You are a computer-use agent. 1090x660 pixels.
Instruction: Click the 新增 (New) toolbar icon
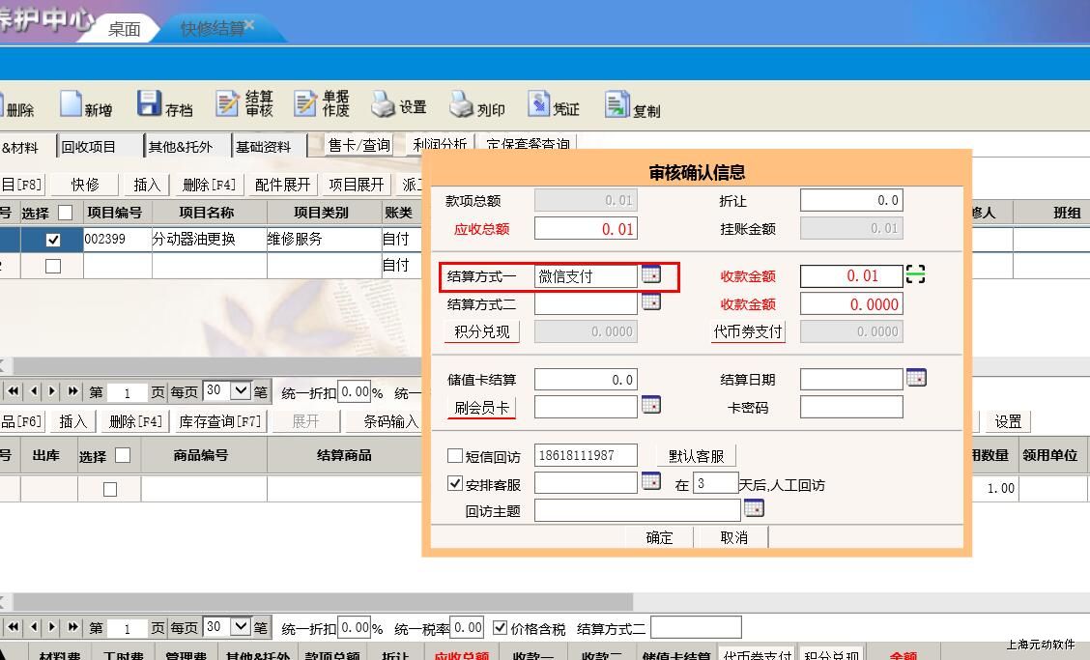(x=72, y=105)
